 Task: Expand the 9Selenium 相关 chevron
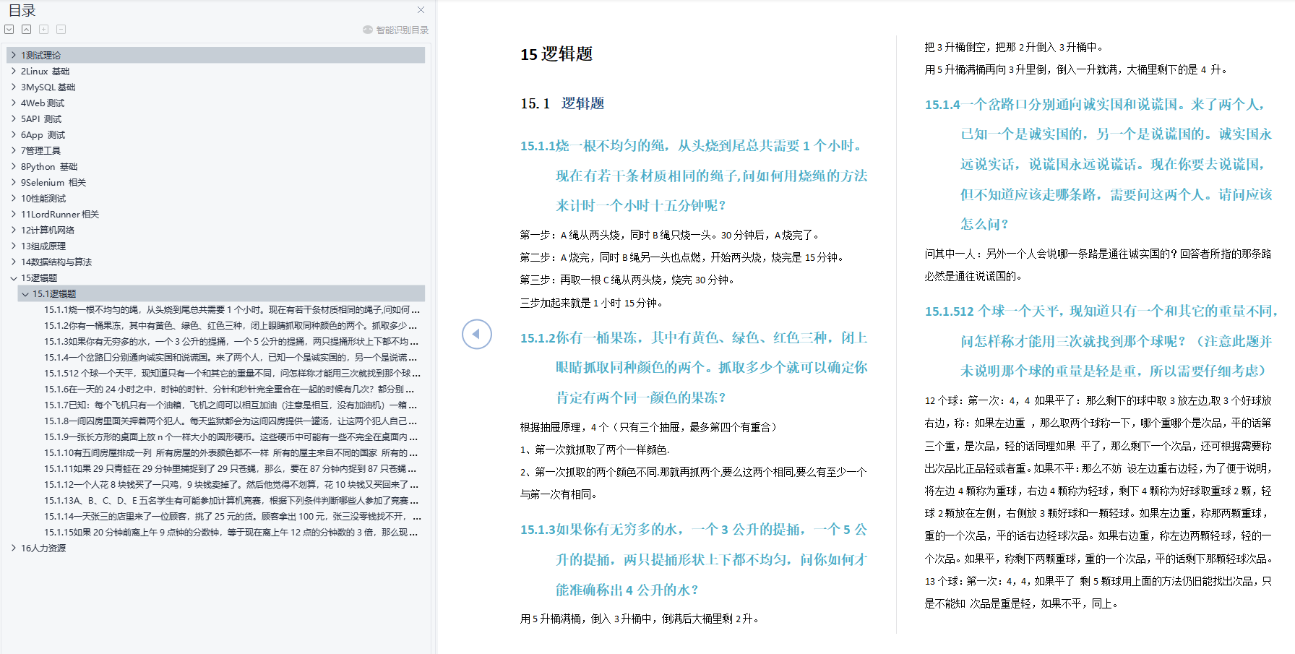click(x=13, y=182)
